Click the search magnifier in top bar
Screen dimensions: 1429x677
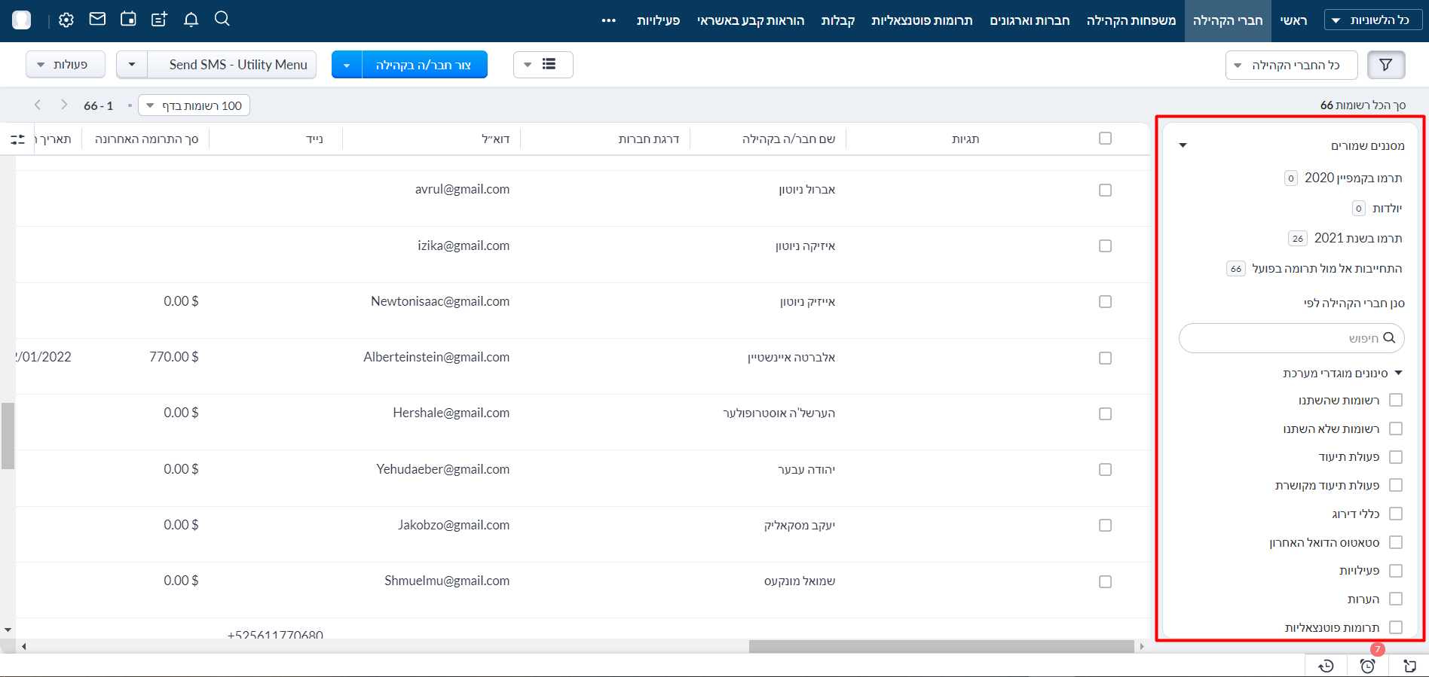pos(222,19)
